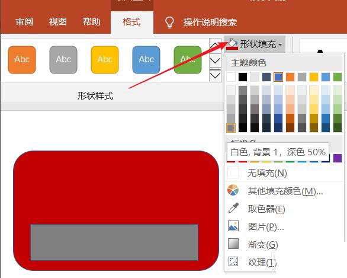Viewport: 347px width, 278px height.
Task: Click the gradient fill icon
Action: tap(233, 244)
